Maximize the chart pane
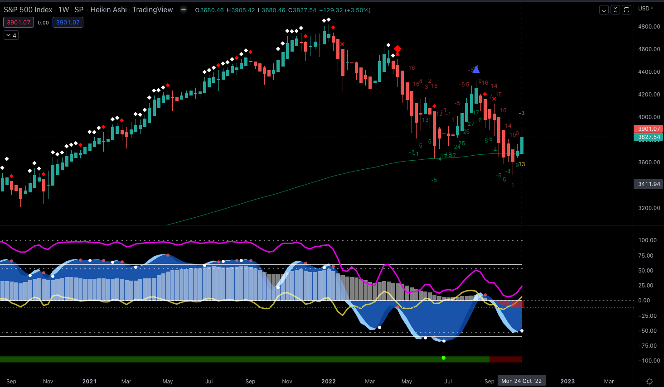 [x=626, y=10]
